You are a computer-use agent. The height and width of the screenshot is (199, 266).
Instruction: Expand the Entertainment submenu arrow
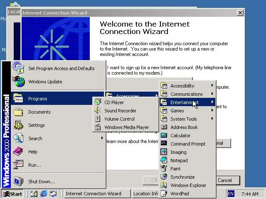212,102
